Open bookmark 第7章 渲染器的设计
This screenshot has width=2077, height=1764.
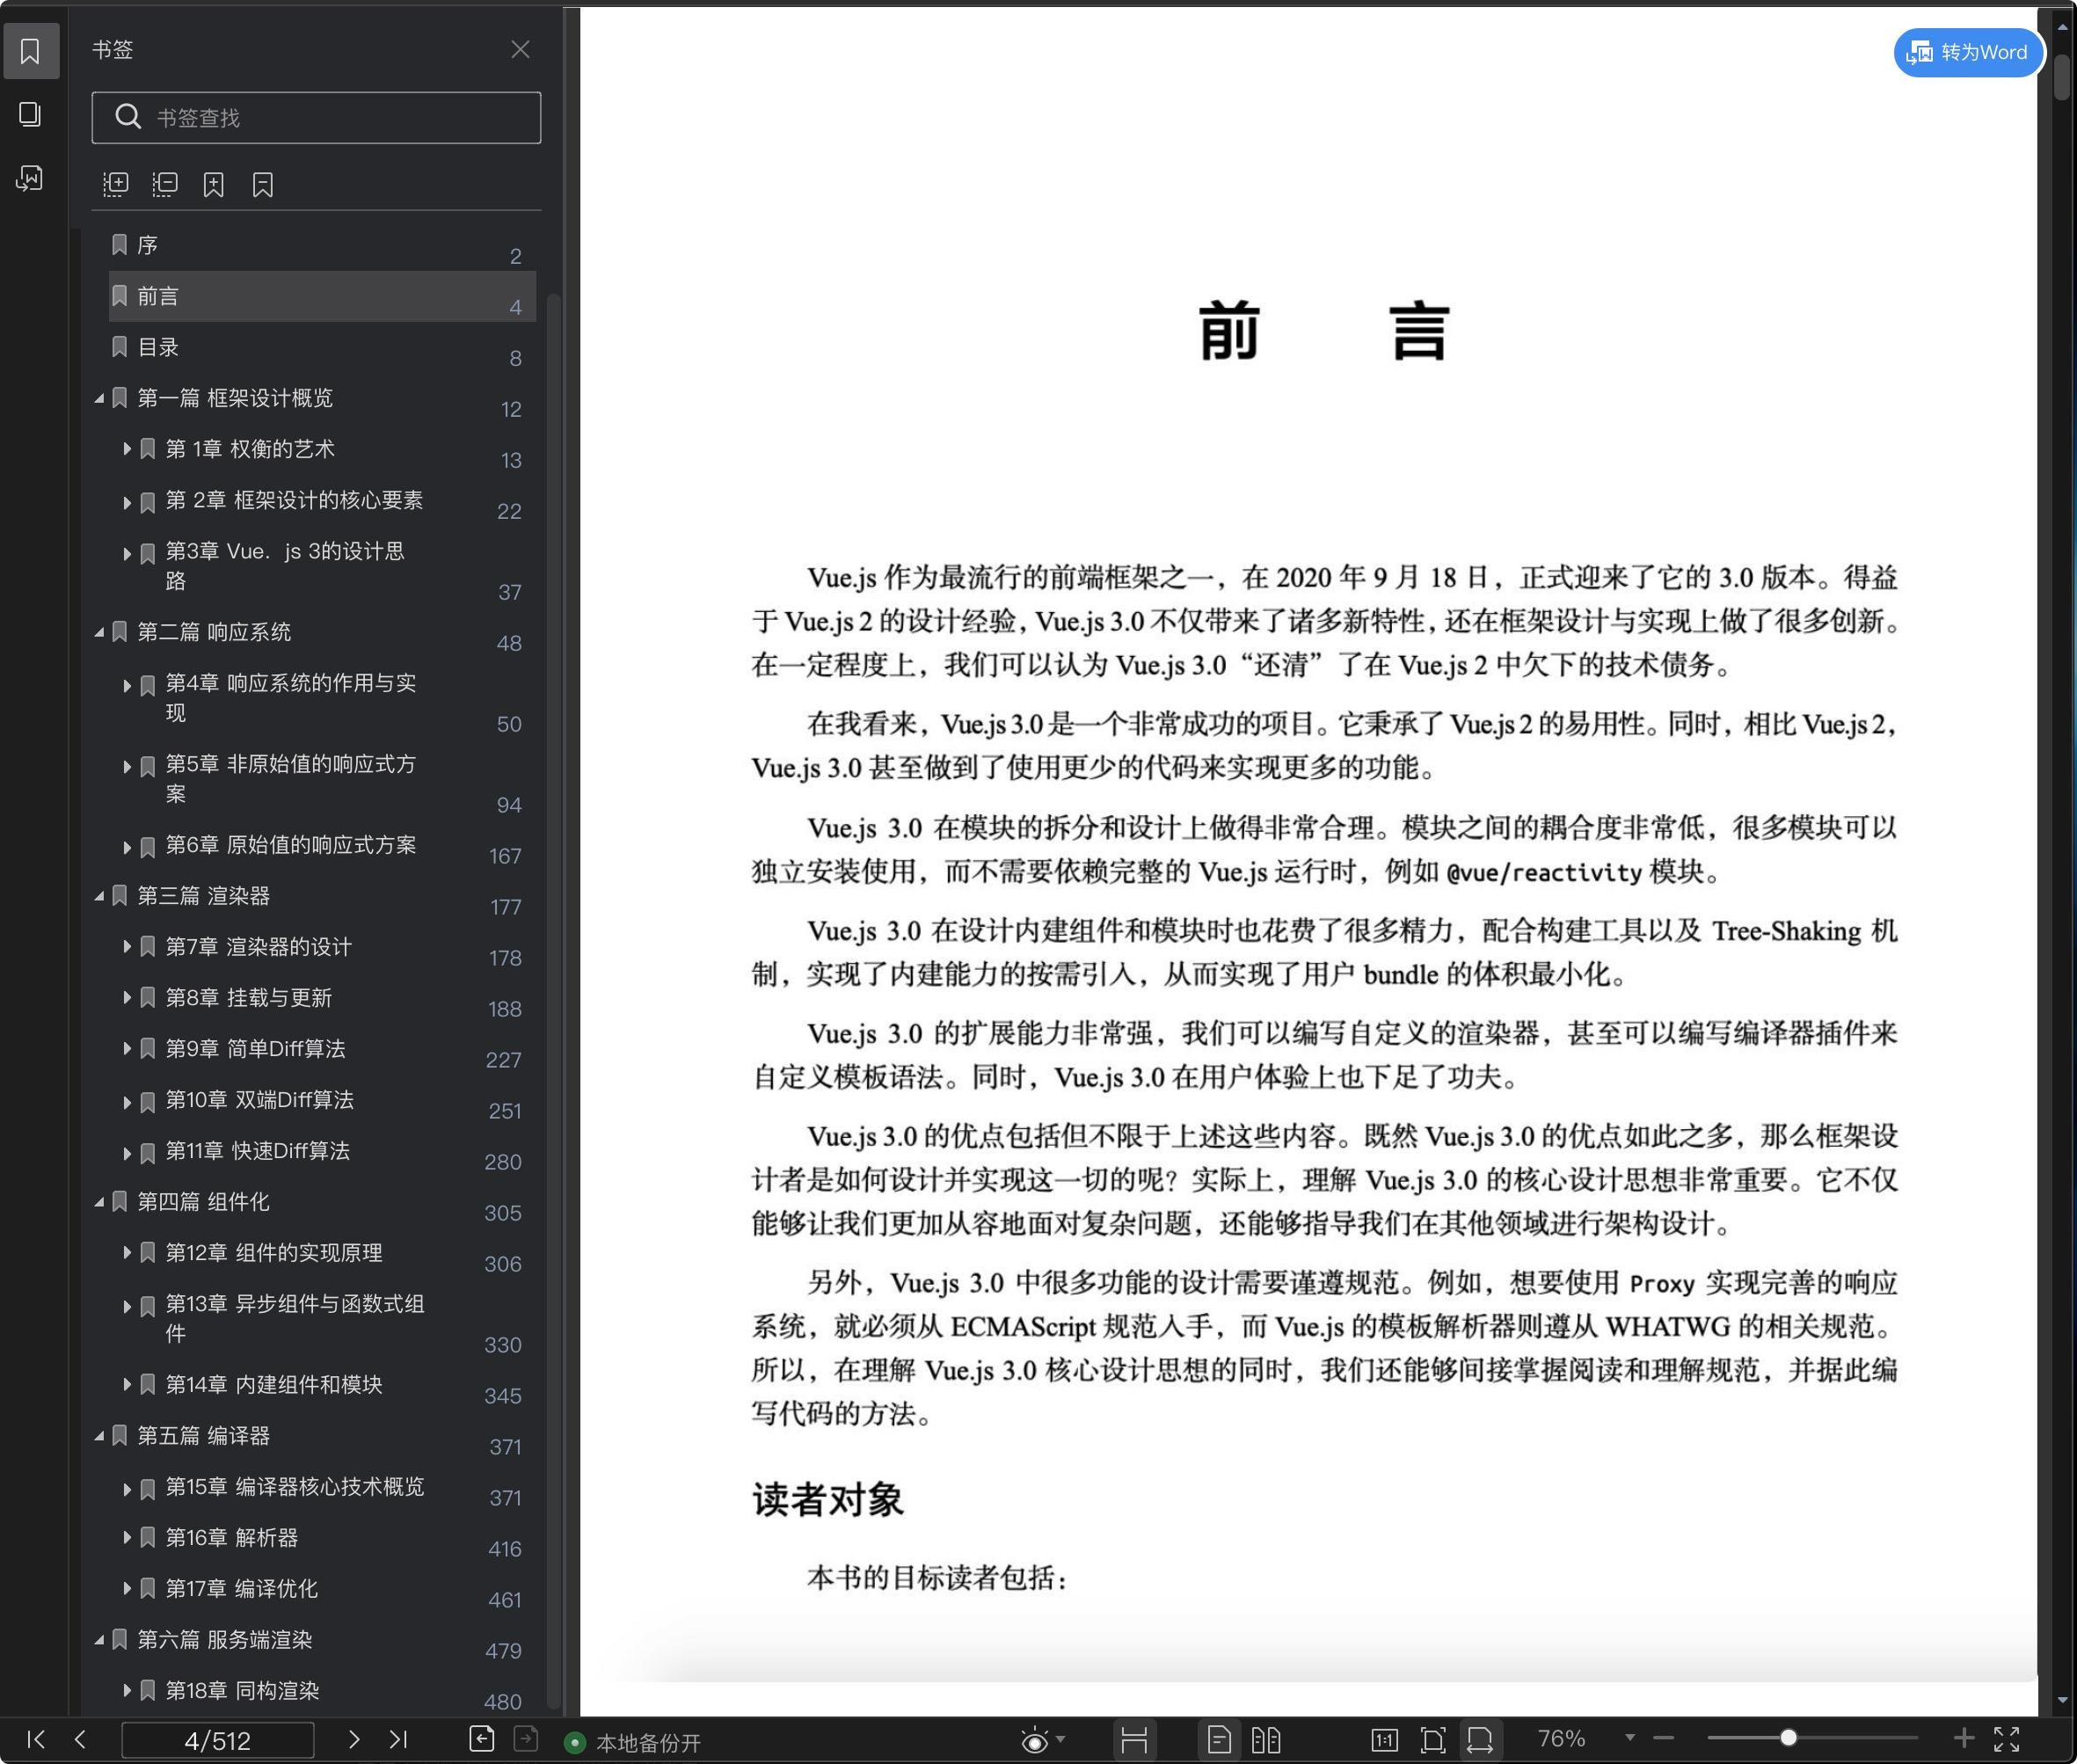pyautogui.click(x=258, y=947)
